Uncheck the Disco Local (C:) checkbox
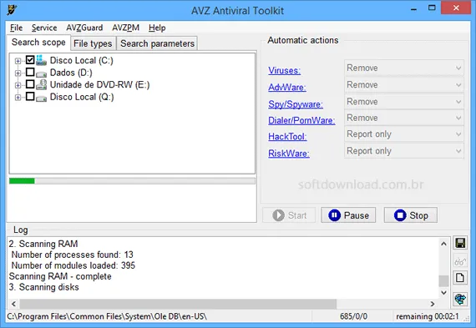476x328 pixels. coord(30,60)
